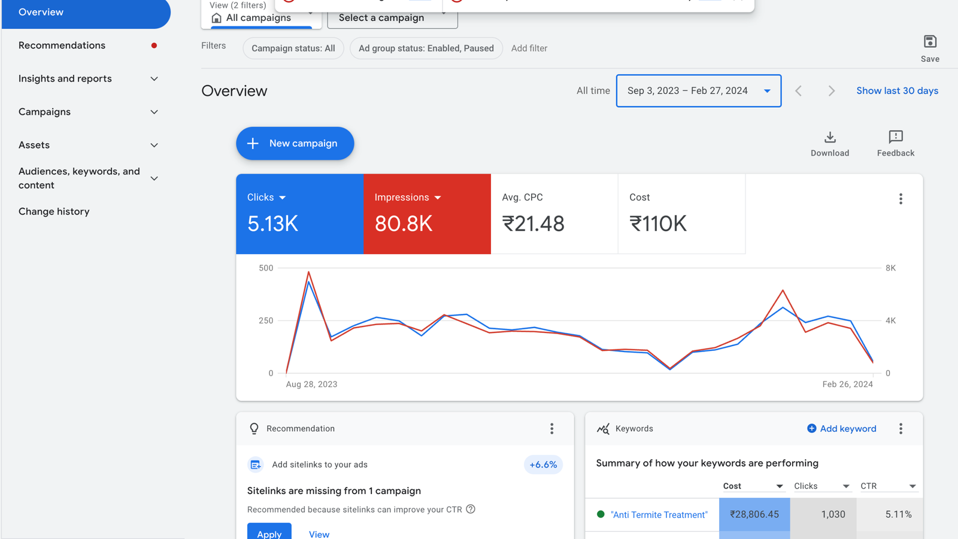Expand Campaigns section in sidebar
Screen dimensions: 958x539
154,112
